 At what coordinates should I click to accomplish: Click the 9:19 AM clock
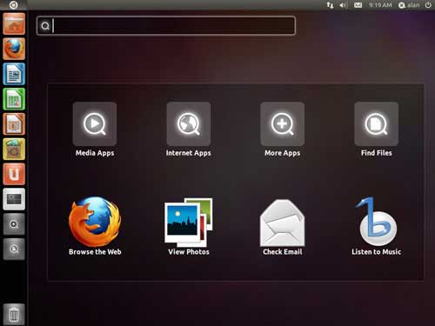380,5
